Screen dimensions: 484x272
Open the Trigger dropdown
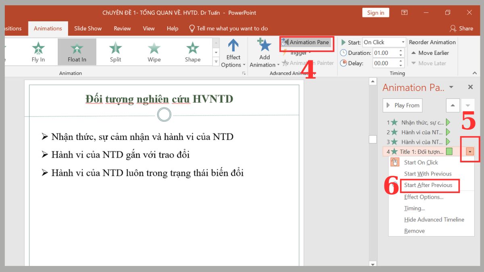pyautogui.click(x=300, y=53)
